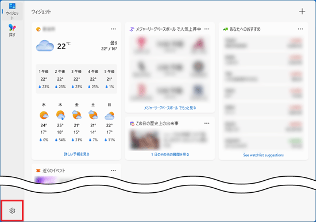
Task: Open 近くのイベント widget options menu
Action: (x=113, y=171)
